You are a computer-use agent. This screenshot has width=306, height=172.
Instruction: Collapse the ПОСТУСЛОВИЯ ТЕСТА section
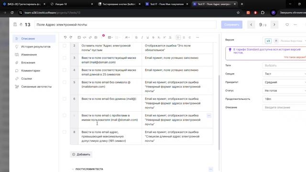73,169
